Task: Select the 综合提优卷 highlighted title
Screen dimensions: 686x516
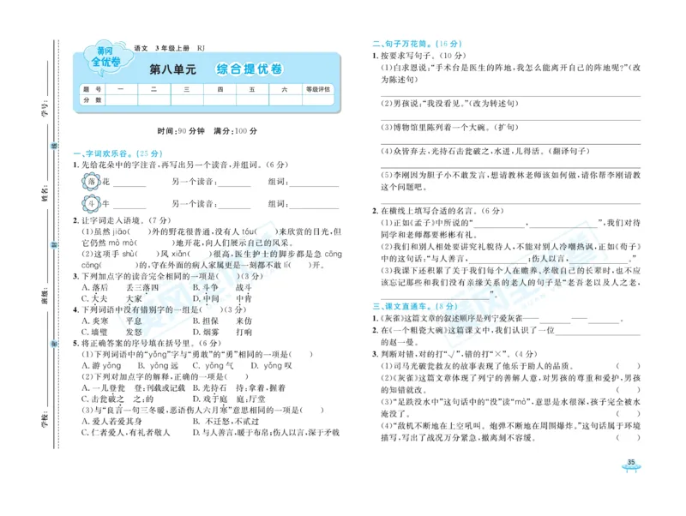Action: [x=250, y=69]
